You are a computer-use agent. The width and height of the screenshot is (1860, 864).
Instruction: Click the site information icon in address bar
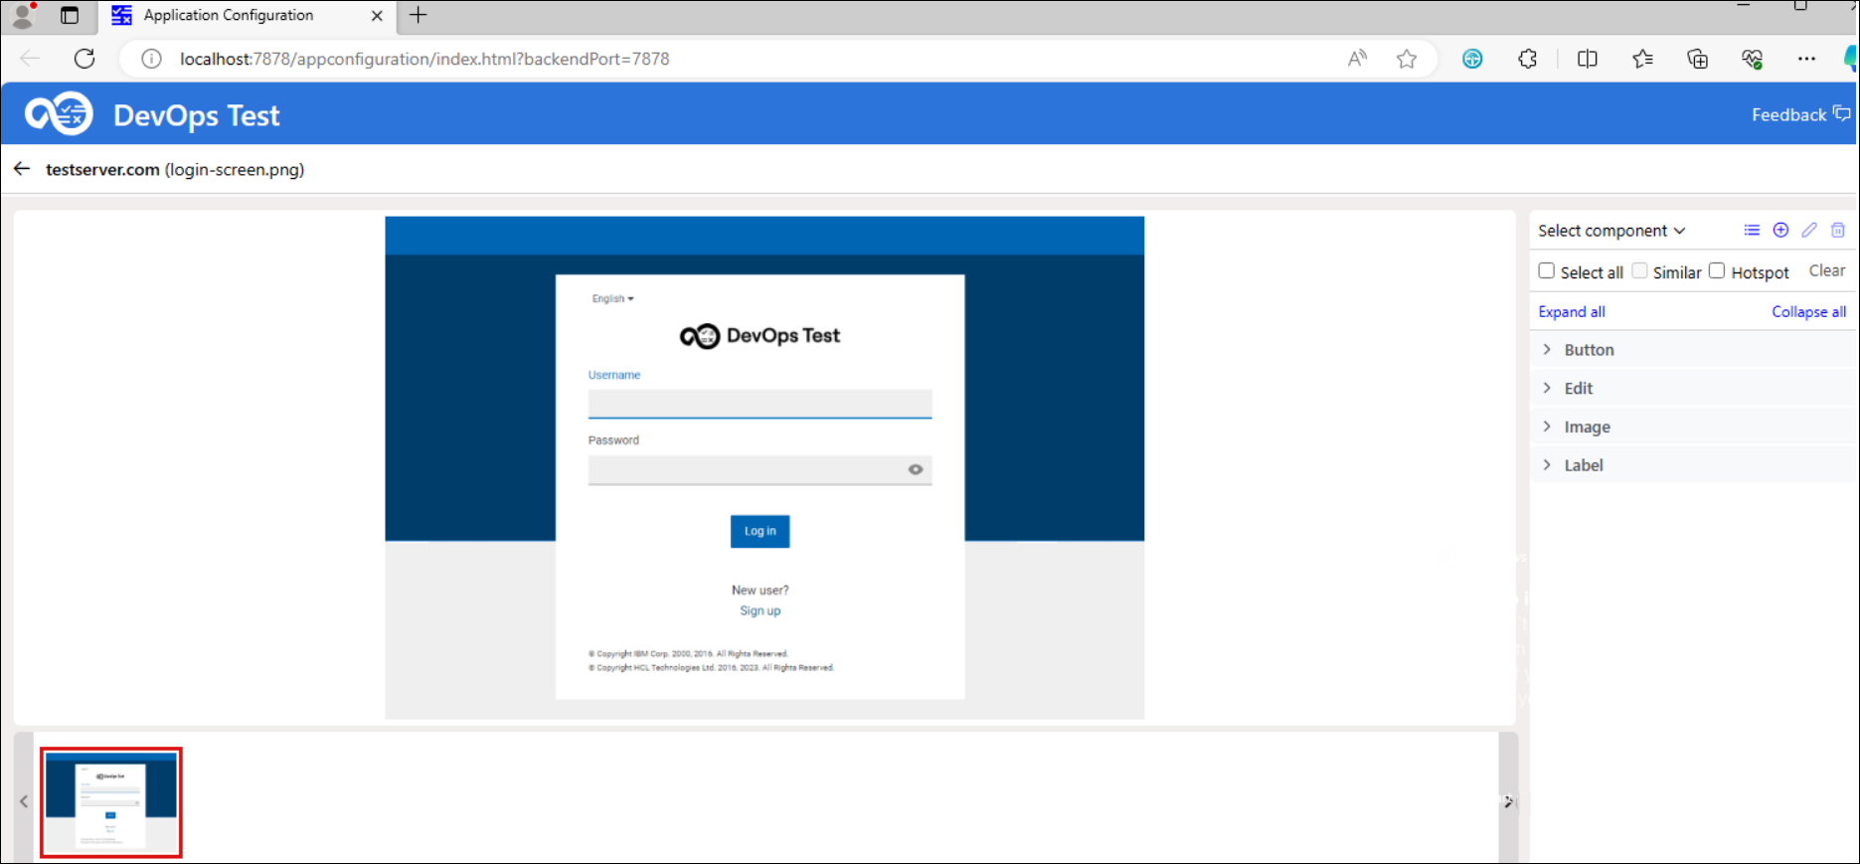click(x=151, y=59)
